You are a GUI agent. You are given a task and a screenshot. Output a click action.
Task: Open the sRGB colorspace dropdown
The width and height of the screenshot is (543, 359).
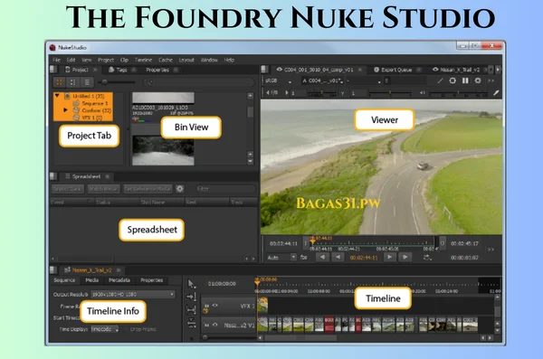pos(278,81)
